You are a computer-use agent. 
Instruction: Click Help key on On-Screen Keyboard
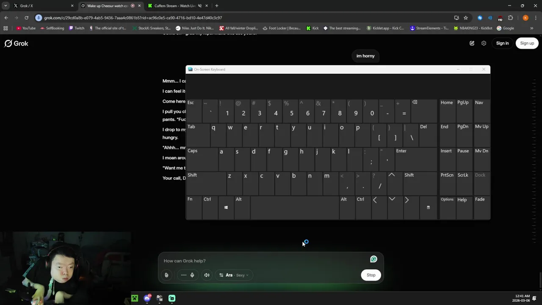(x=464, y=207)
